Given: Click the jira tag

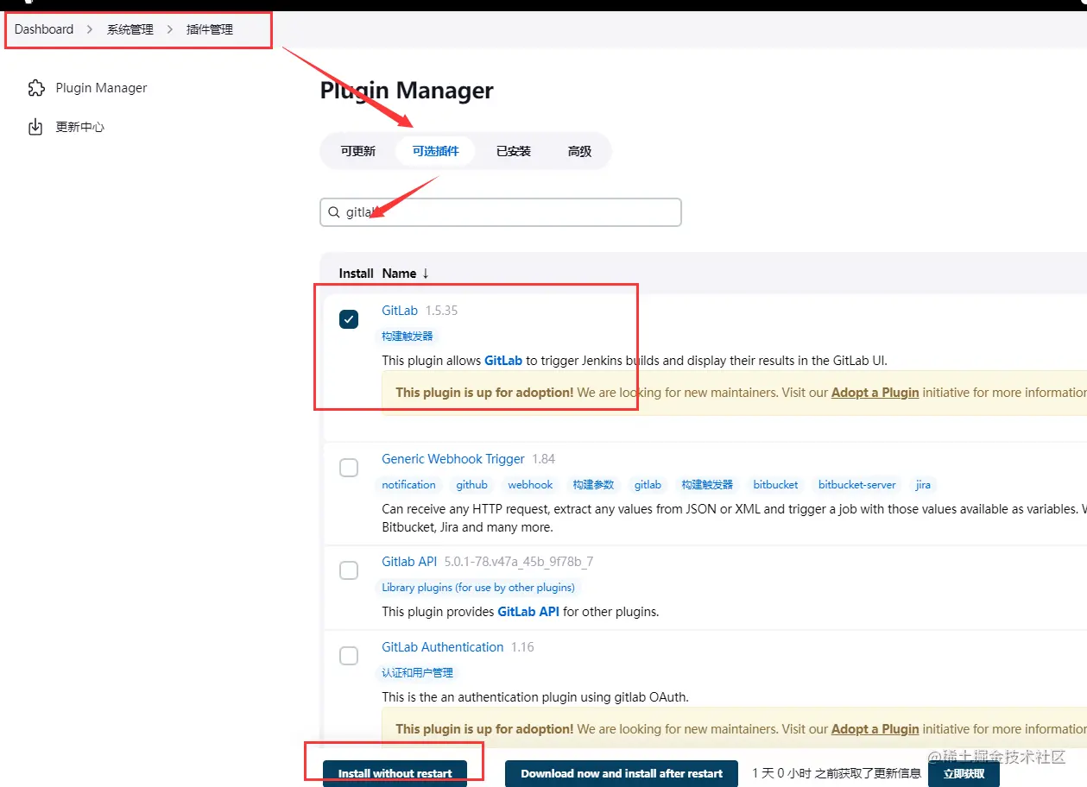Looking at the screenshot, I should click(x=923, y=485).
